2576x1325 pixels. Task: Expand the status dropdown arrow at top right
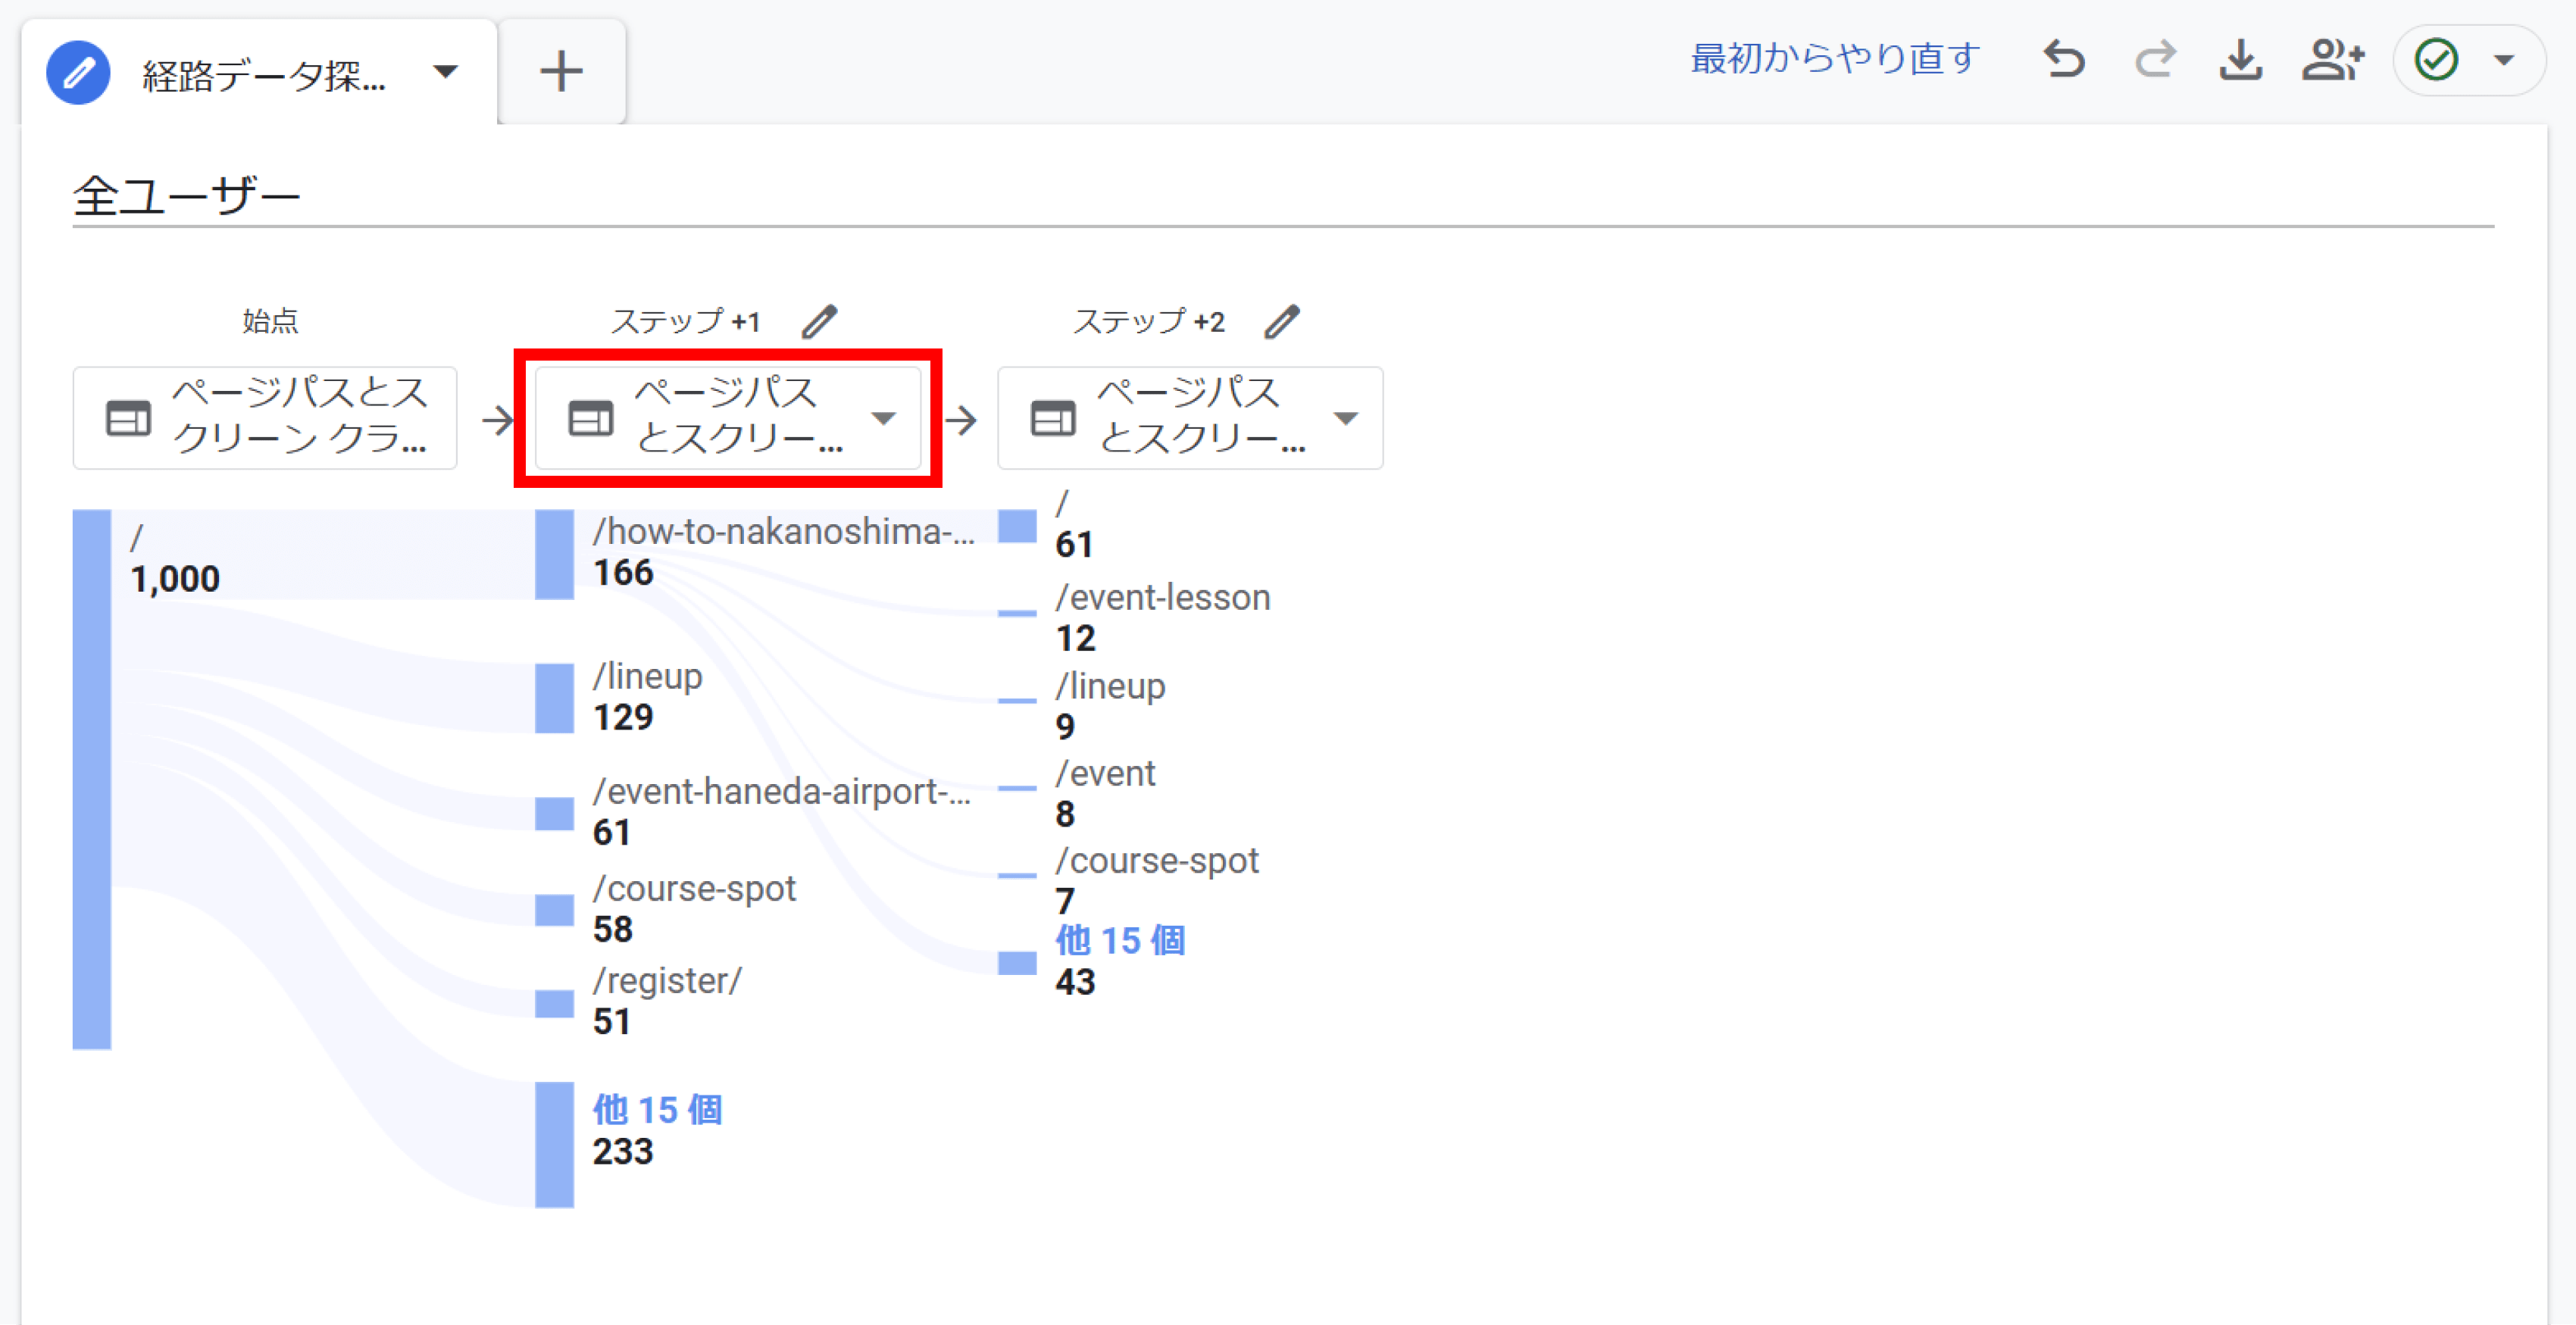(x=2504, y=59)
